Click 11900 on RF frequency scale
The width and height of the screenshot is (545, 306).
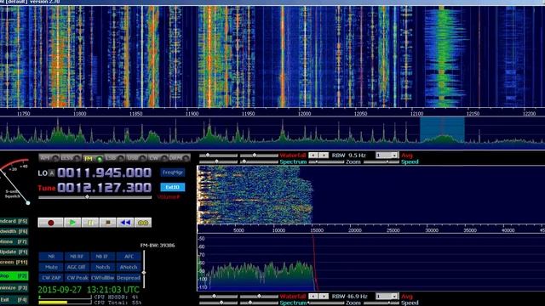pos(192,113)
